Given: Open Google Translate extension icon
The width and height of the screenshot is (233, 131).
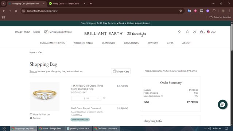Looking at the screenshot, I should tap(189, 11).
